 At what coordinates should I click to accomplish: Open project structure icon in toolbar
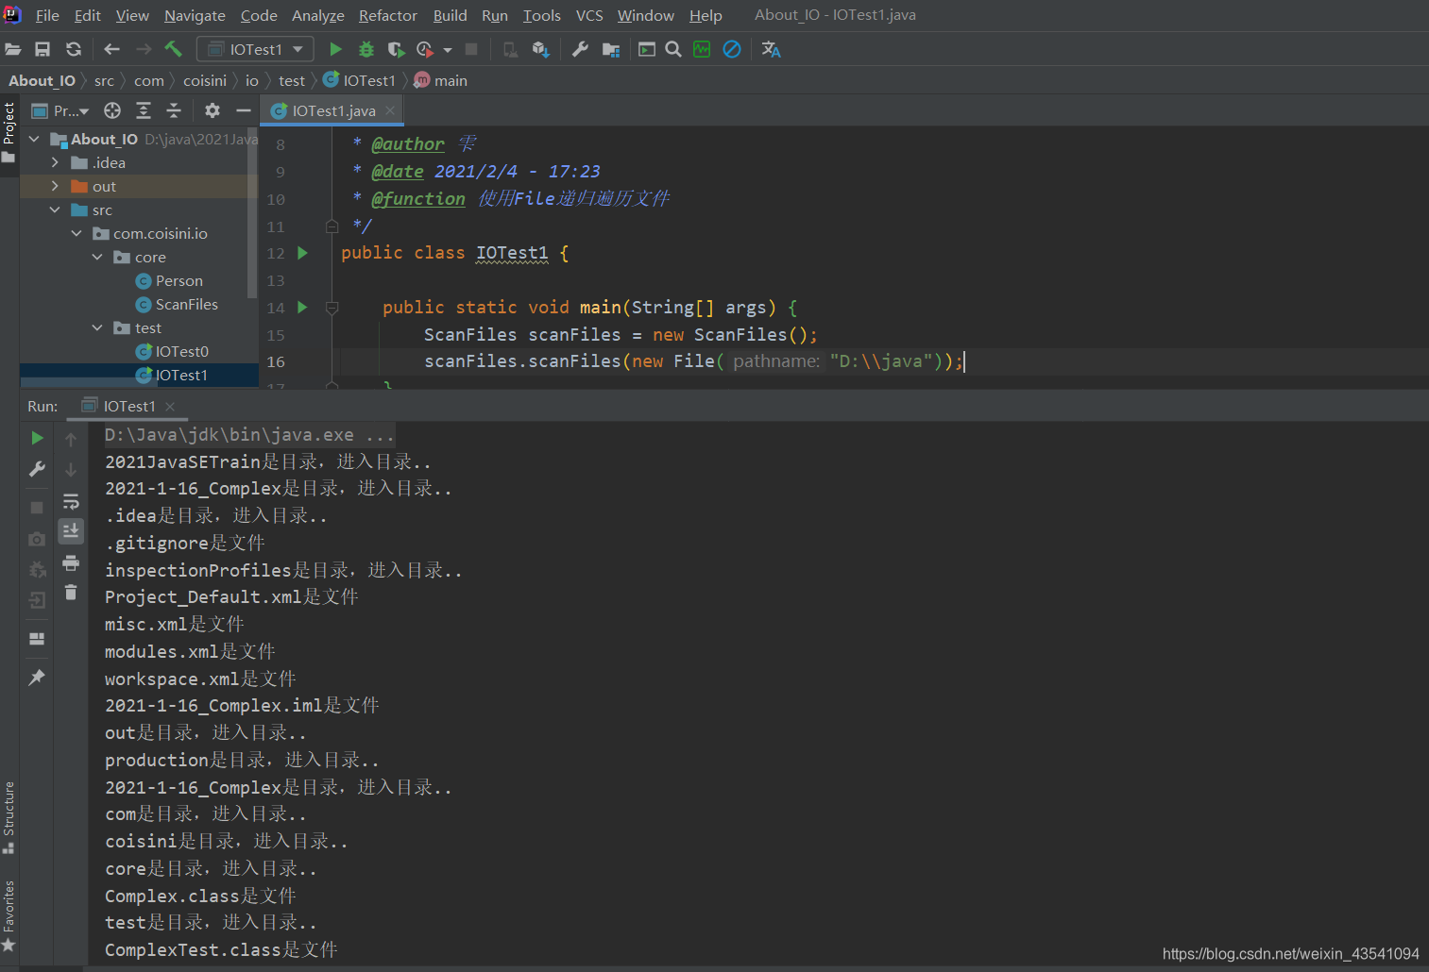coord(611,49)
